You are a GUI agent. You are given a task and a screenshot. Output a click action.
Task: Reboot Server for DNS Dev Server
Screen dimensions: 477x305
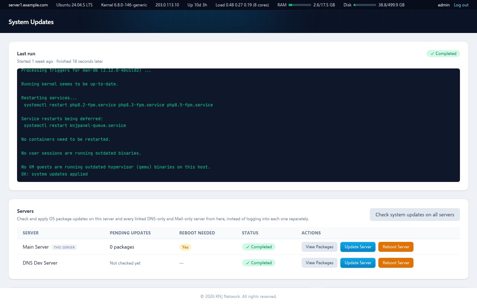click(x=396, y=263)
